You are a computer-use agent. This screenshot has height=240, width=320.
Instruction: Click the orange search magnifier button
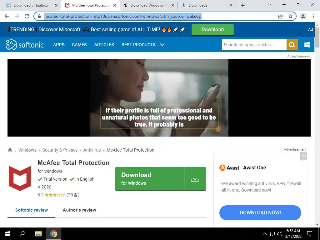pos(292,45)
